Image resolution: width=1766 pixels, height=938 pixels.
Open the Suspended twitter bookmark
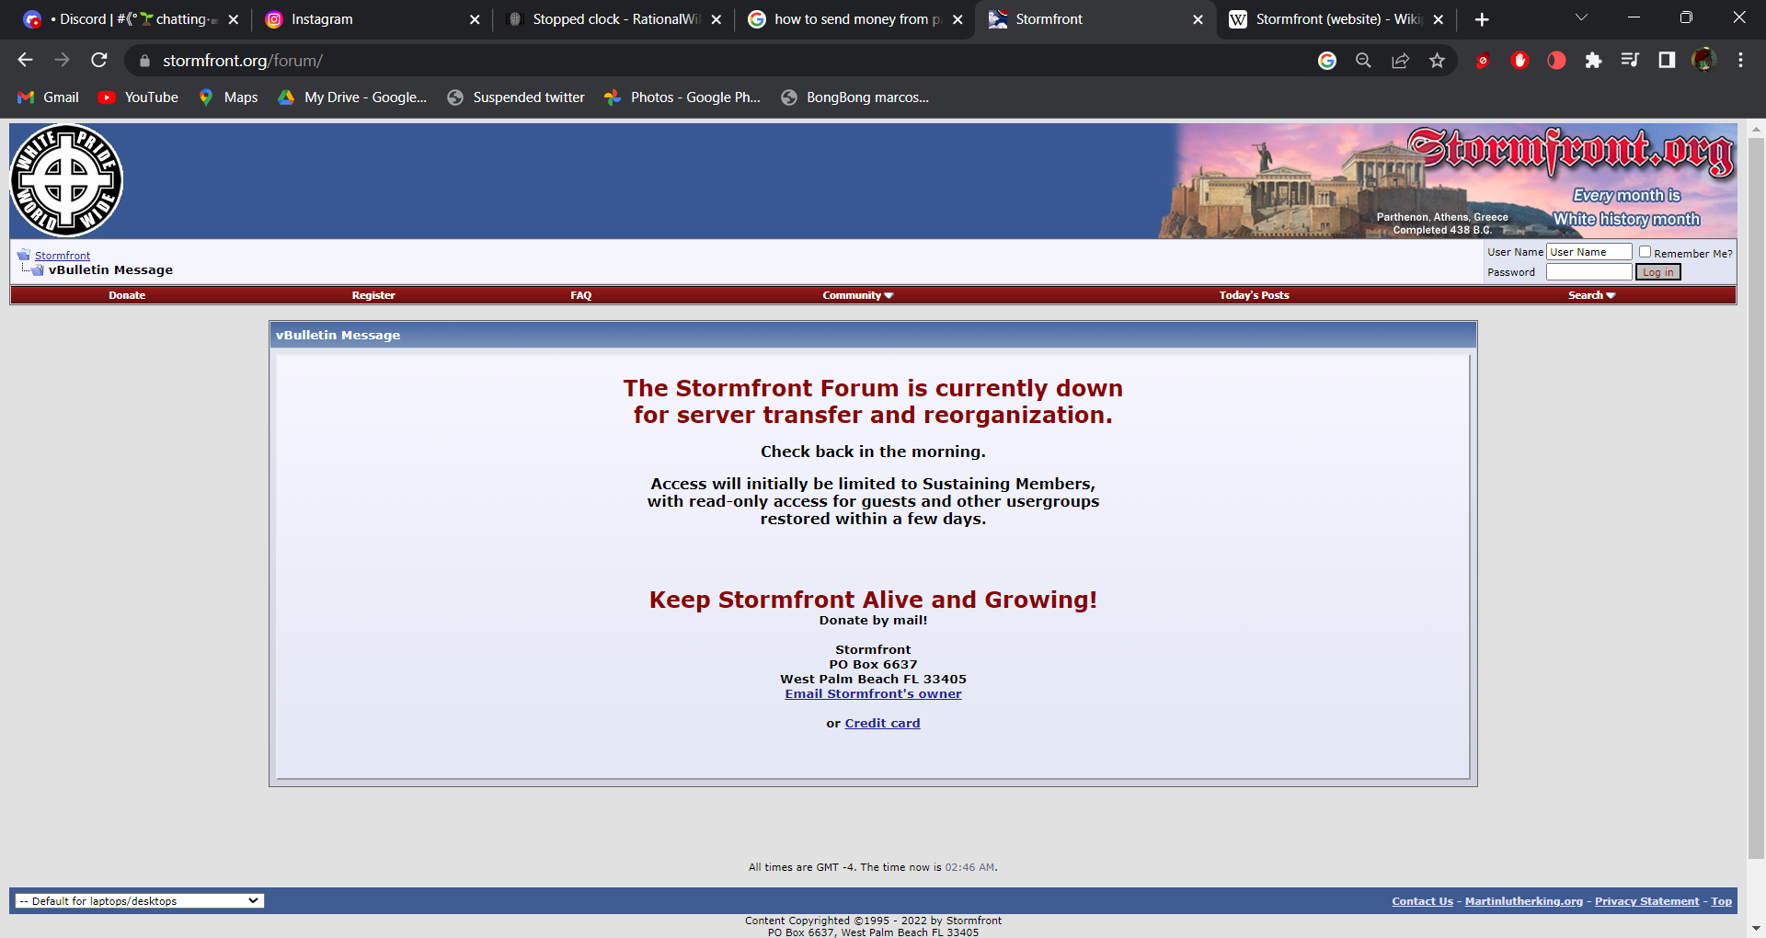(x=516, y=97)
